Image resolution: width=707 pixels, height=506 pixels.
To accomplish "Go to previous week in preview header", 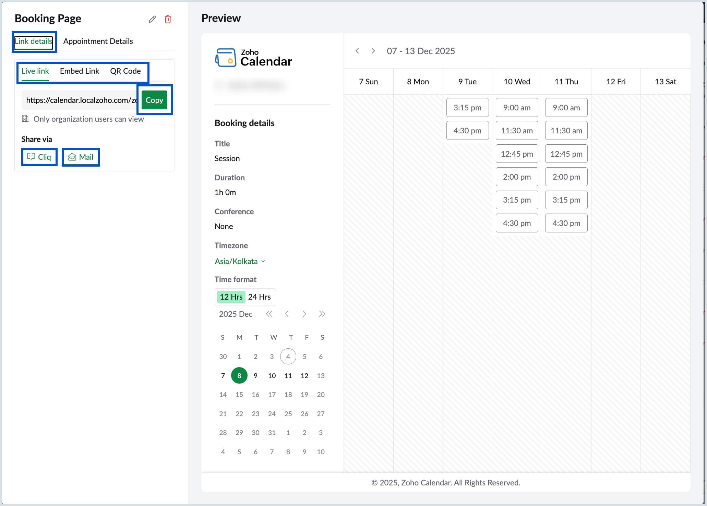I will [357, 51].
